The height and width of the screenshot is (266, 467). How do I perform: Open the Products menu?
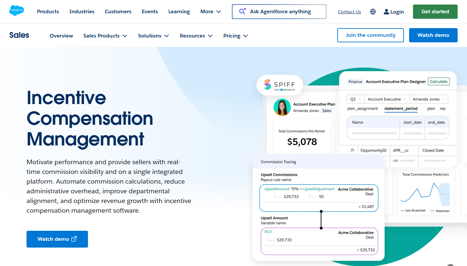click(48, 12)
